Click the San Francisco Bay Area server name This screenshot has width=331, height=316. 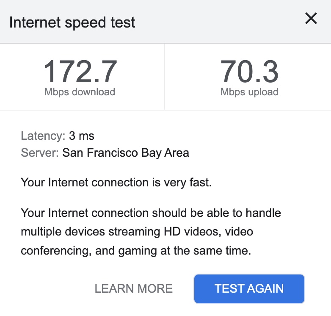126,152
